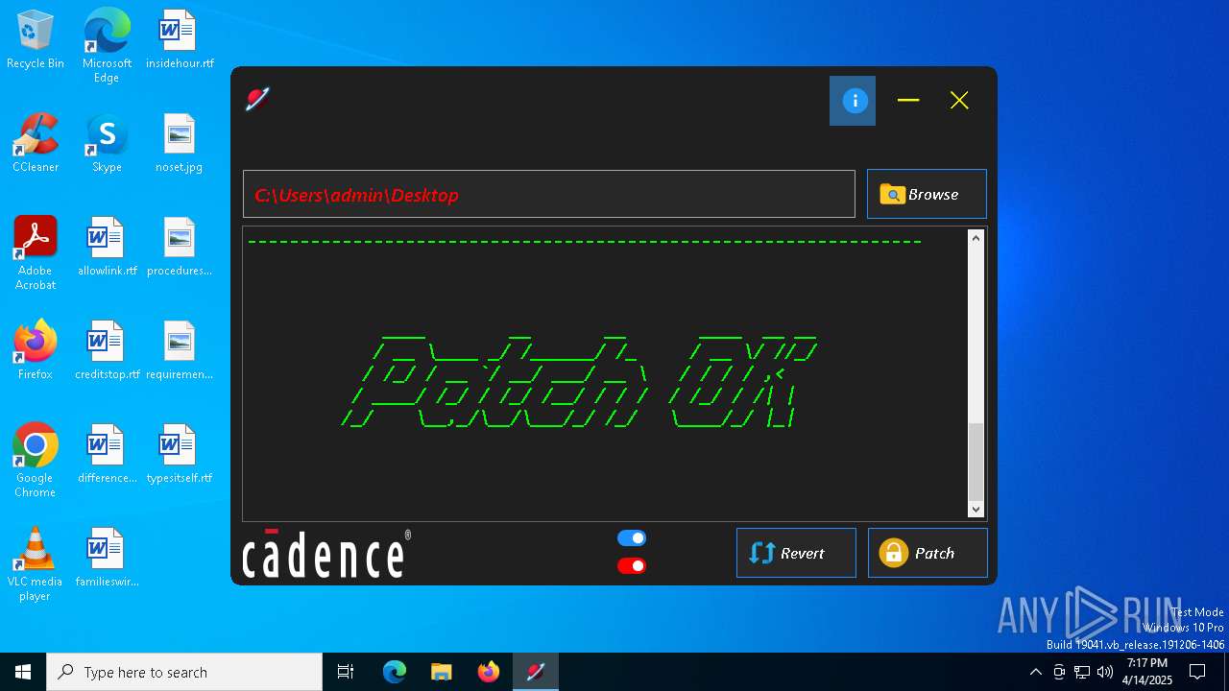Select the Microsoft Edge desktop shortcut
Image resolution: width=1229 pixels, height=691 pixels.
[107, 45]
